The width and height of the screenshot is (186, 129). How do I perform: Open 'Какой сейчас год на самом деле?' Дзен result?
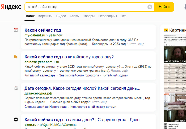[82, 120]
